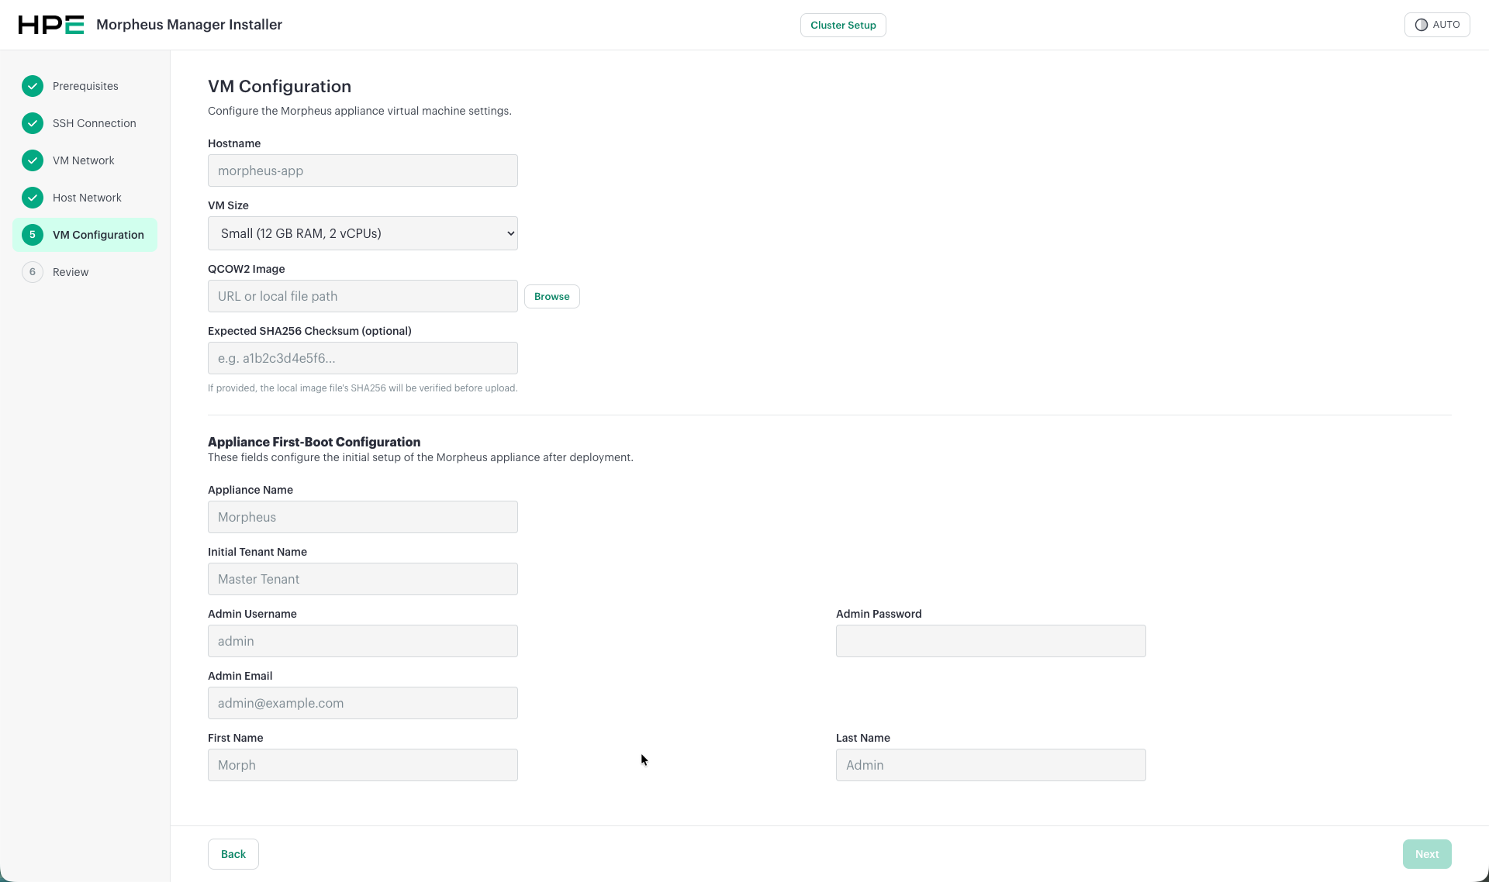Go Back to the previous step
The width and height of the screenshot is (1489, 882).
(233, 854)
